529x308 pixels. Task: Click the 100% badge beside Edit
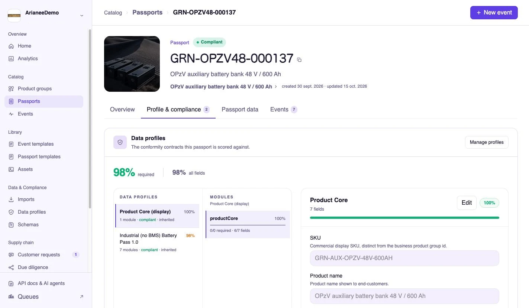point(489,203)
